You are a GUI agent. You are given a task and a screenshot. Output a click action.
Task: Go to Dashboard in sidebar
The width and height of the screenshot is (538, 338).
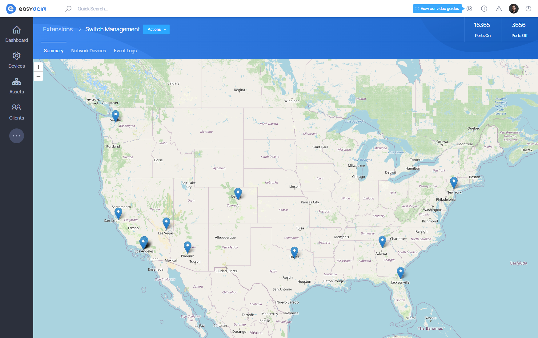(x=17, y=34)
